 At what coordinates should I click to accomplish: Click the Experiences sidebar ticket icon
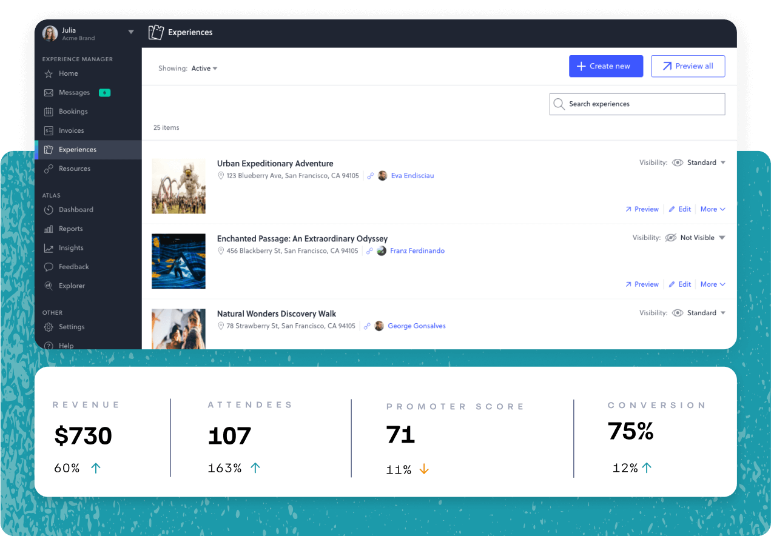49,150
